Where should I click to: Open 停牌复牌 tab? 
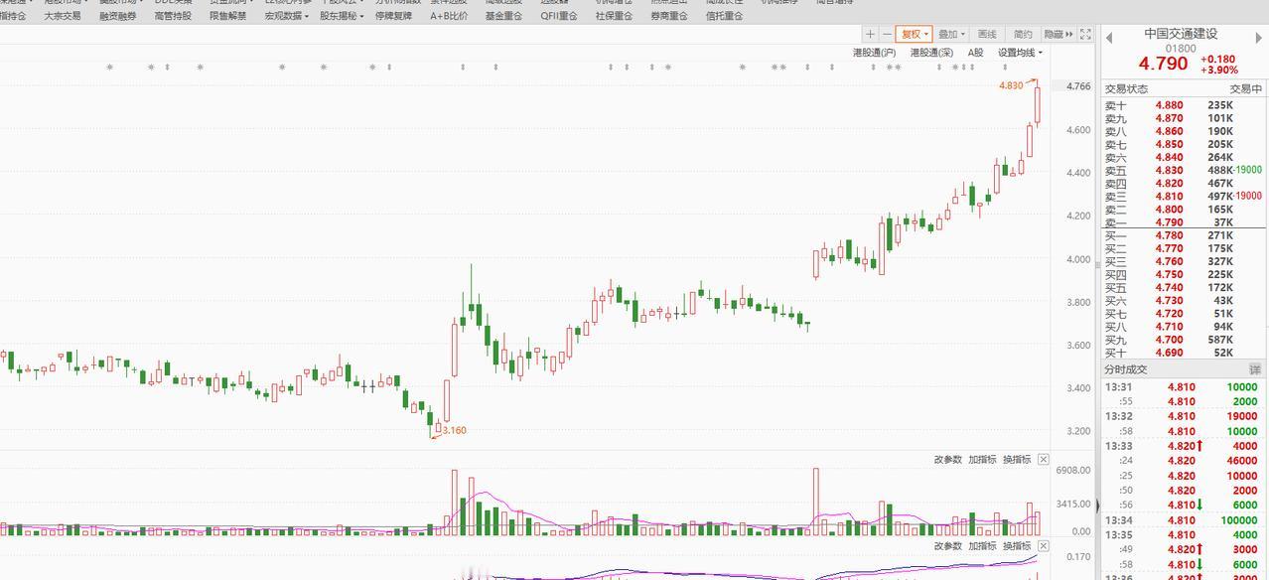click(393, 16)
